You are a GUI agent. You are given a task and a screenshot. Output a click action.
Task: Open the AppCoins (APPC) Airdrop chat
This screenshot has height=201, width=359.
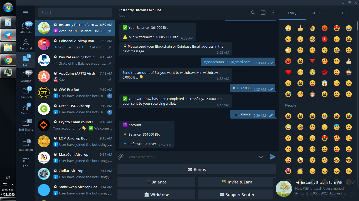pos(75,76)
